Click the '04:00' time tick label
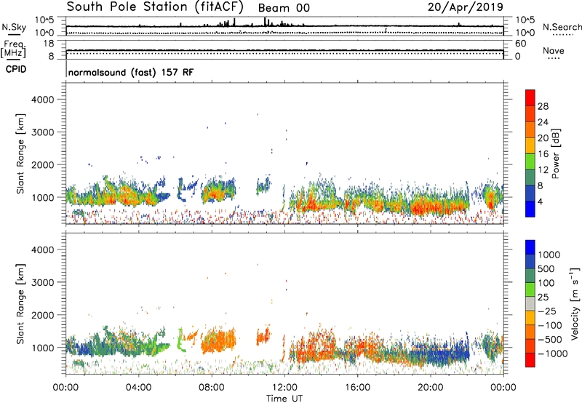Image resolution: width=582 pixels, height=403 pixels. click(138, 388)
